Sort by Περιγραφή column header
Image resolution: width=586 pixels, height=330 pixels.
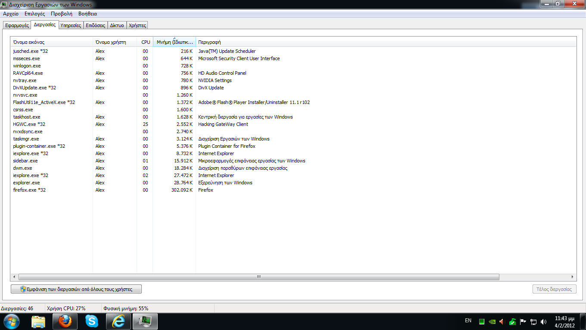[x=386, y=42]
